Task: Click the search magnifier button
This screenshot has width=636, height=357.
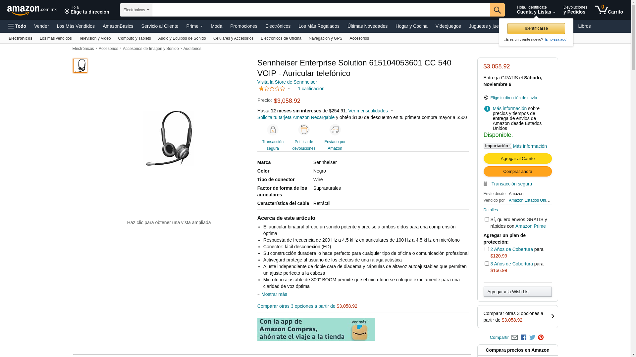Action: [x=497, y=10]
